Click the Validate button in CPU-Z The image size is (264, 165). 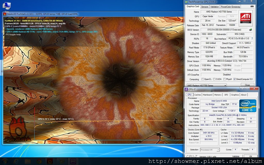(236, 156)
